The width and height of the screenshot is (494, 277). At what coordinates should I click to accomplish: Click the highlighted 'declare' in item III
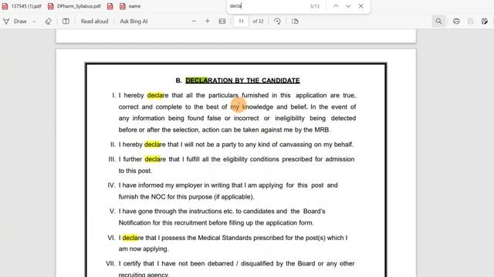coord(155,159)
